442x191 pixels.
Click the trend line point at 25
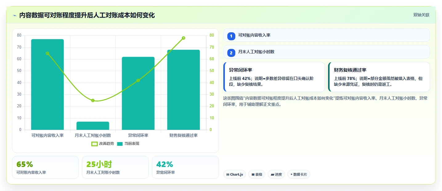(93, 101)
